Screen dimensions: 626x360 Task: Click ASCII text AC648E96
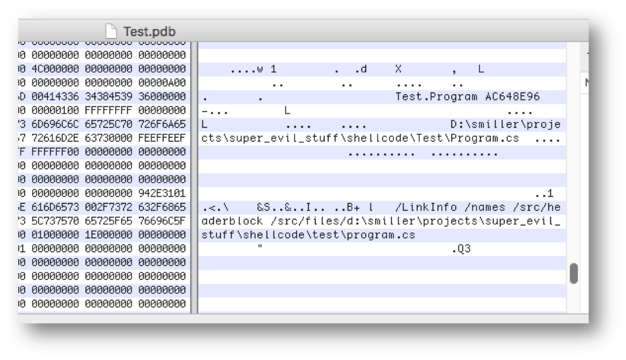(513, 97)
